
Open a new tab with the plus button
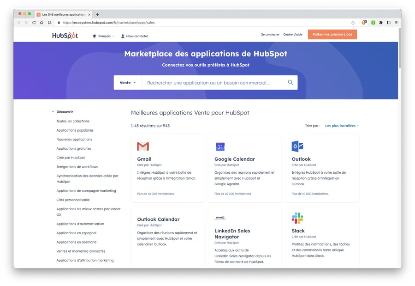[97, 15]
